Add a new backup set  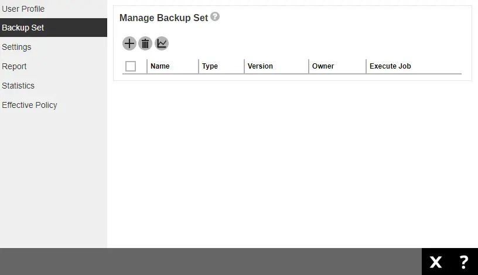[x=129, y=43]
